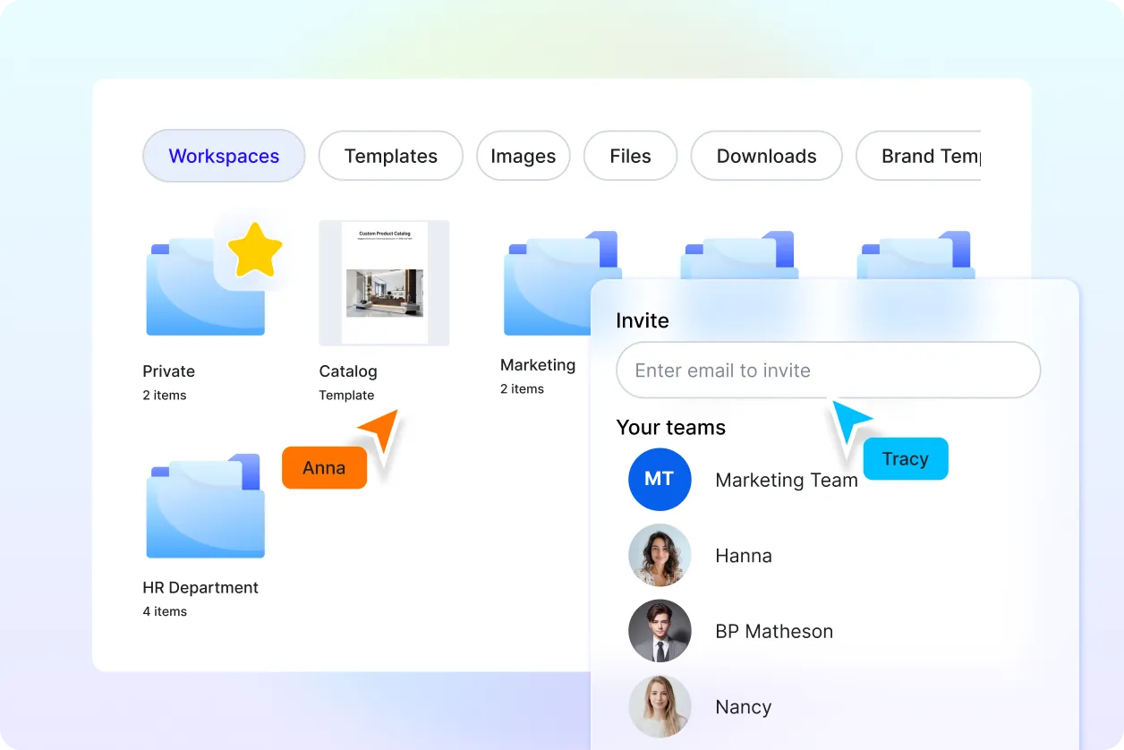The width and height of the screenshot is (1124, 750).
Task: Select the Files tab
Action: [630, 156]
